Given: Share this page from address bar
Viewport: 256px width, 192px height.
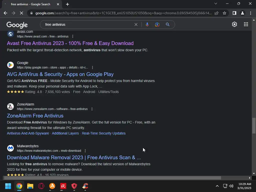Looking at the screenshot, I should [216, 13].
